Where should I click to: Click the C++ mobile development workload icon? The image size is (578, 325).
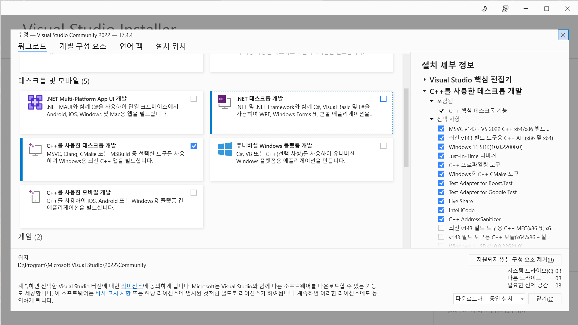click(x=34, y=196)
